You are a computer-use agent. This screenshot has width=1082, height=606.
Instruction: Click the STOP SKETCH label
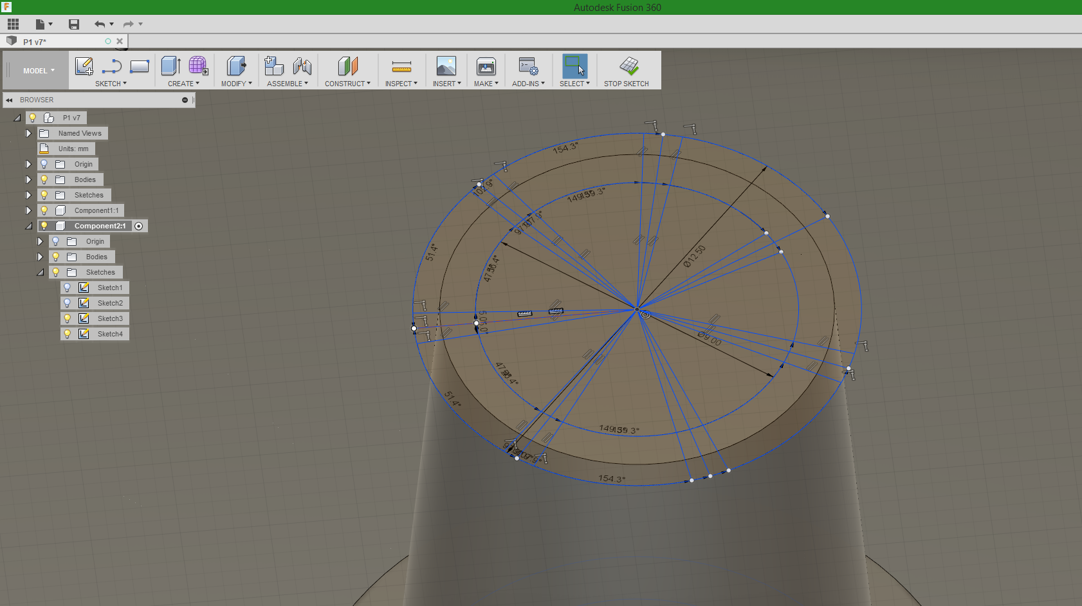pyautogui.click(x=626, y=84)
